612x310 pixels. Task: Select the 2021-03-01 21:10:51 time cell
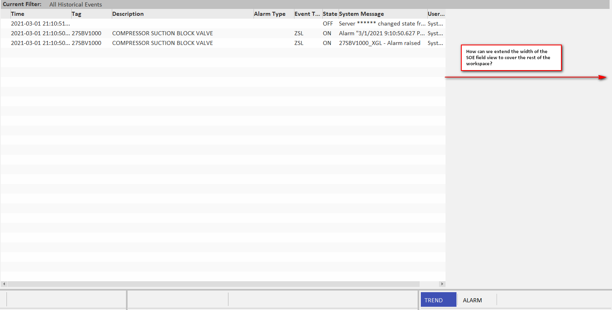[41, 24]
